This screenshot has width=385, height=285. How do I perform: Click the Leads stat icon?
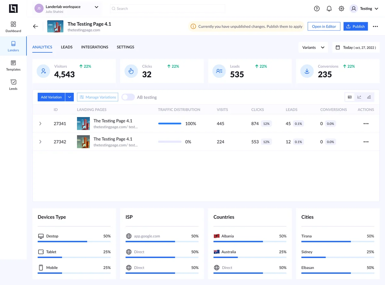coord(219,71)
